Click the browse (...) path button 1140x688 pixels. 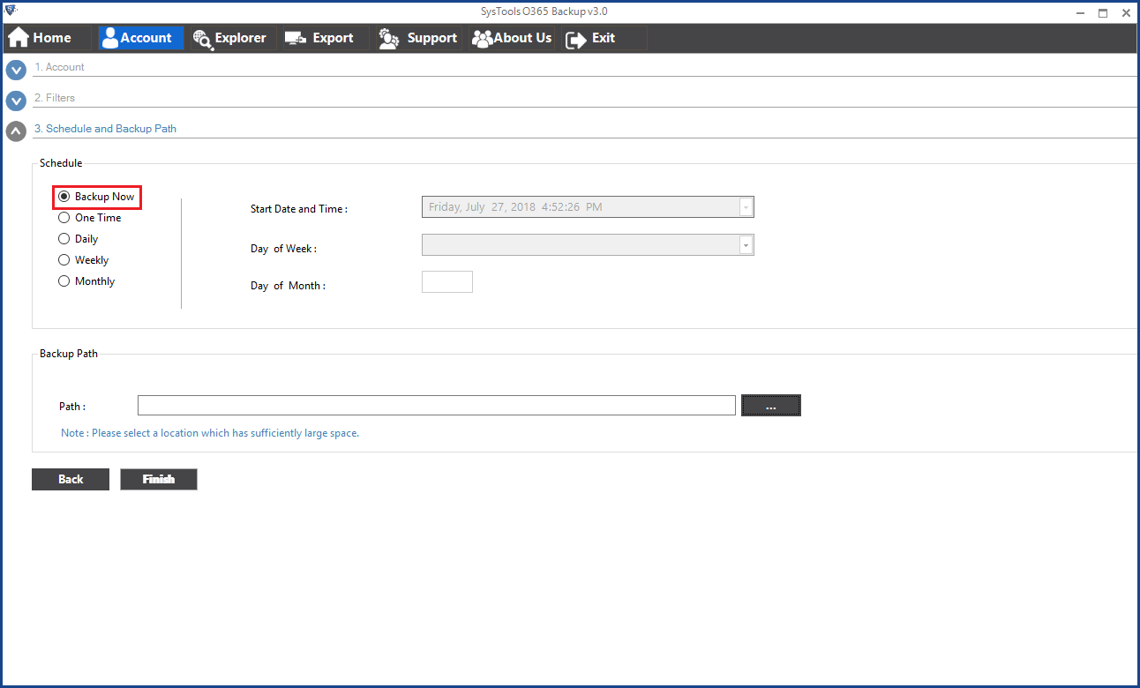(771, 406)
